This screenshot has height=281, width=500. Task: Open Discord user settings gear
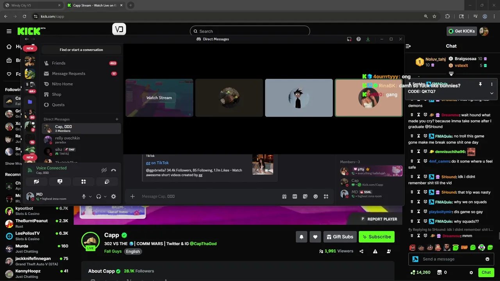(114, 197)
